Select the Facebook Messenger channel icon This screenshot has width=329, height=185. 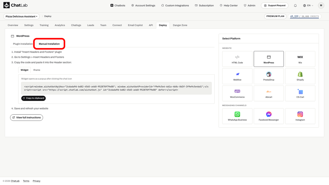269,114
